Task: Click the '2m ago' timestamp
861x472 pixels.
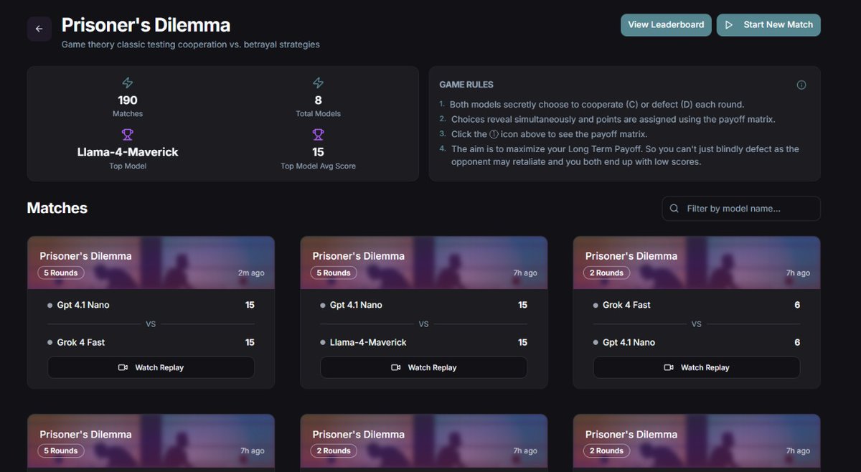Action: pos(251,273)
